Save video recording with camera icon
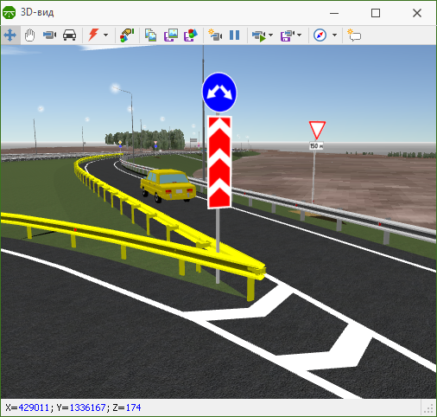Viewport: 437px width, 417px height. coord(288,35)
